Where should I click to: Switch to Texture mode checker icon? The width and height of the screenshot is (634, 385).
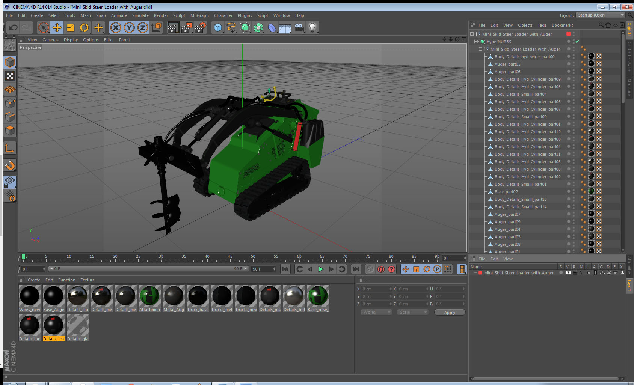point(10,76)
